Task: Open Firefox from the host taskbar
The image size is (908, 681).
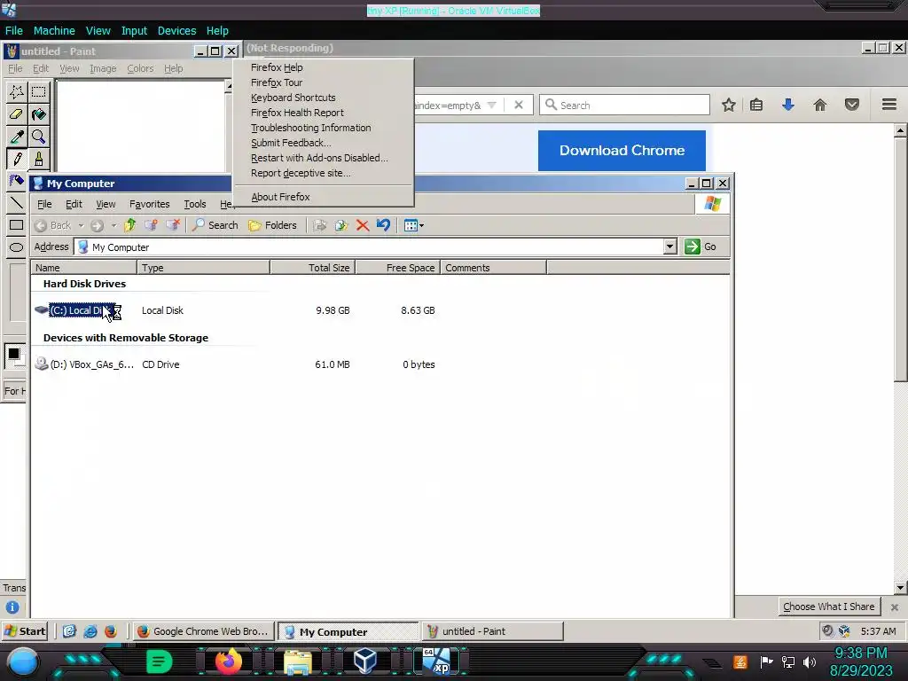Action: [x=228, y=661]
